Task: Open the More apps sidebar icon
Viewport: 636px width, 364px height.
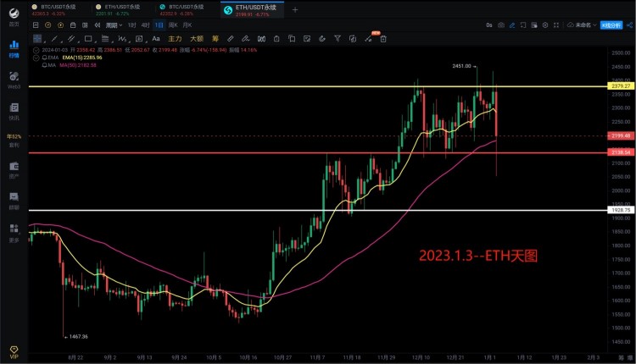Action: coord(14,233)
